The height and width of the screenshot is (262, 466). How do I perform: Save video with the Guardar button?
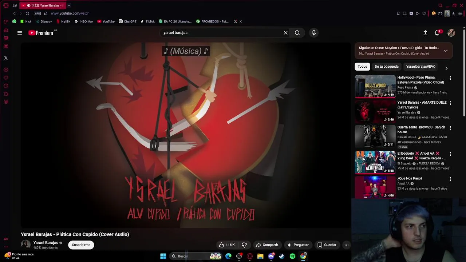coord(327,245)
